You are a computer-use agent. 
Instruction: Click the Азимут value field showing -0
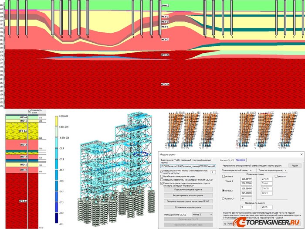tap(246, 198)
